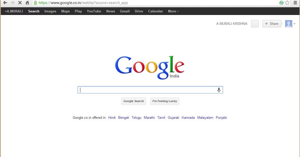Expand account dropdown arrow beside avatar
The width and height of the screenshot is (300, 157).
294,24
